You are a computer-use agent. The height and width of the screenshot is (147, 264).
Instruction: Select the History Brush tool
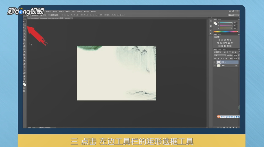24,49
